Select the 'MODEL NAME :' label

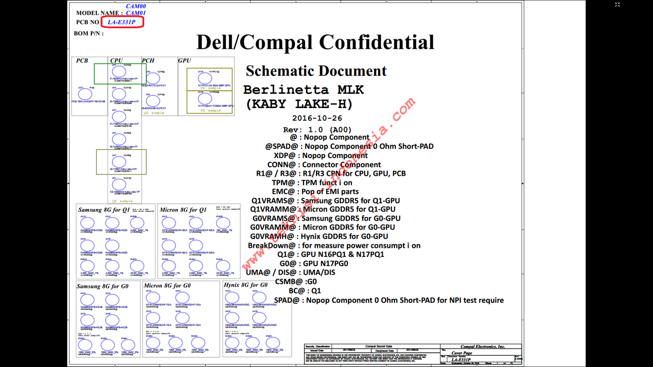[x=99, y=13]
